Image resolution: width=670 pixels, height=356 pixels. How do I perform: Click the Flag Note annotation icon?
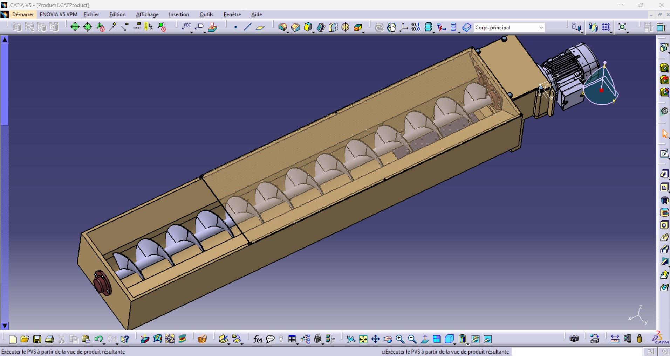(x=199, y=27)
